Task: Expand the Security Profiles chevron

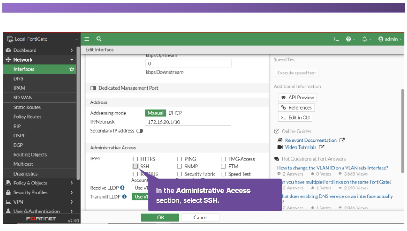Action: 72,192
